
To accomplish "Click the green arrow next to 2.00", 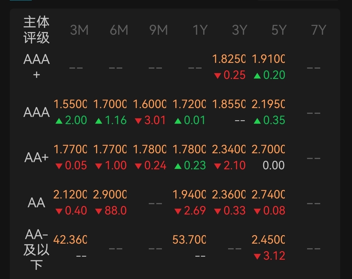I will click(59, 121).
